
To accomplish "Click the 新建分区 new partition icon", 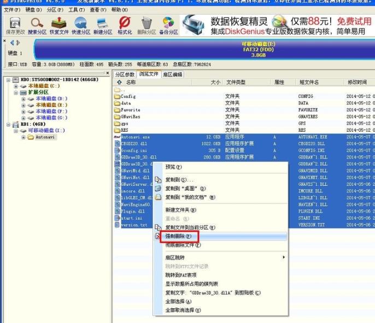I will coord(103,26).
